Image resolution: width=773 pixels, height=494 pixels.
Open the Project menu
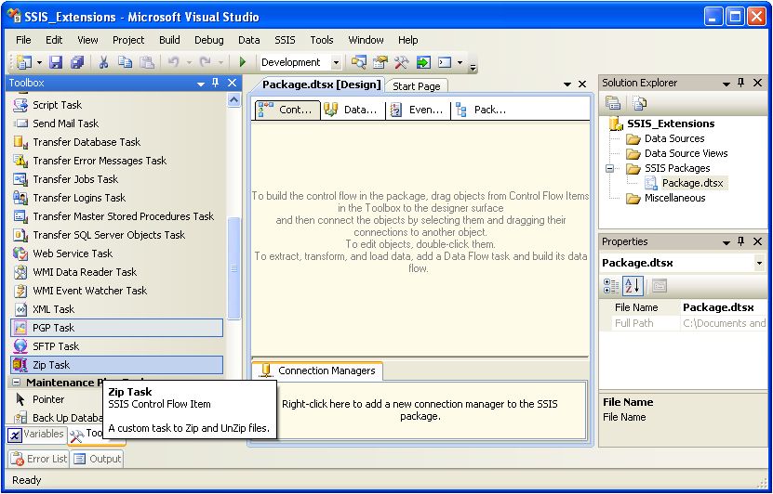tap(128, 40)
